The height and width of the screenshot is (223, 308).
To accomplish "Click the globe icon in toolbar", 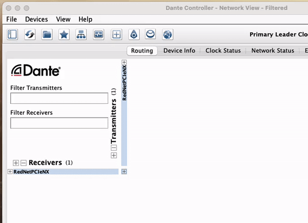I will pyautogui.click(x=168, y=34).
